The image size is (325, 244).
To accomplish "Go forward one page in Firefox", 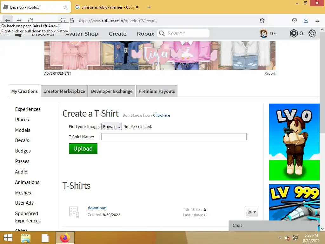I will 19,20.
